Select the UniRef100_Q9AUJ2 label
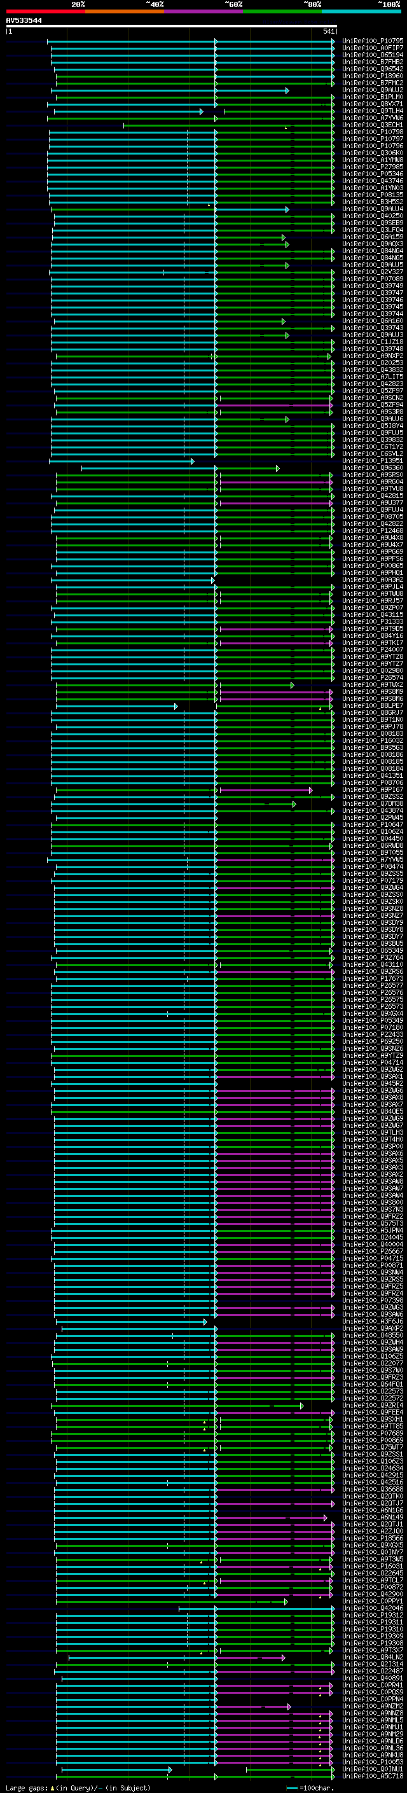This screenshot has width=407, height=1793. pyautogui.click(x=373, y=90)
